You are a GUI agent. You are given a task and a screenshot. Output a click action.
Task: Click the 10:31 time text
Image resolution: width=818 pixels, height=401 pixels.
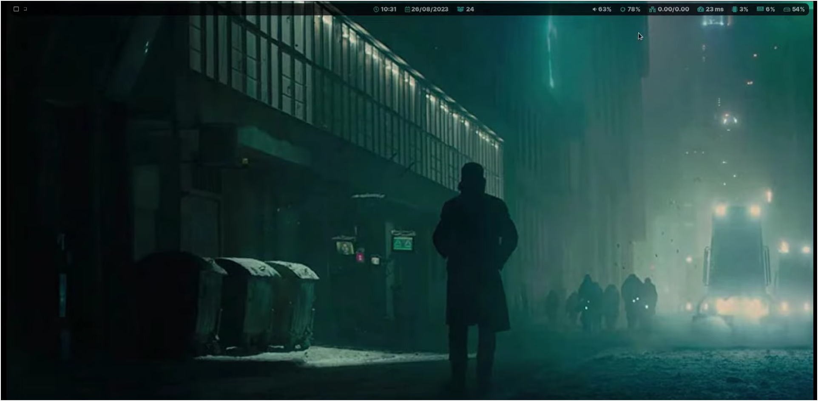click(388, 9)
